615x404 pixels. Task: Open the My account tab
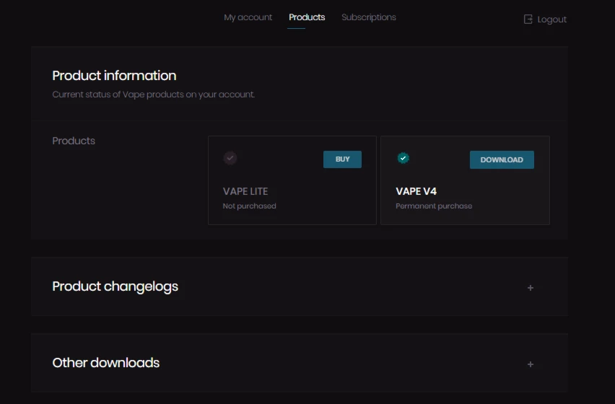click(248, 17)
